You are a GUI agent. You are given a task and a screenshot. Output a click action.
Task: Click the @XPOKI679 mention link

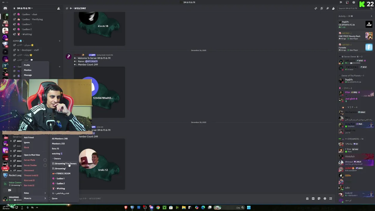(91, 61)
